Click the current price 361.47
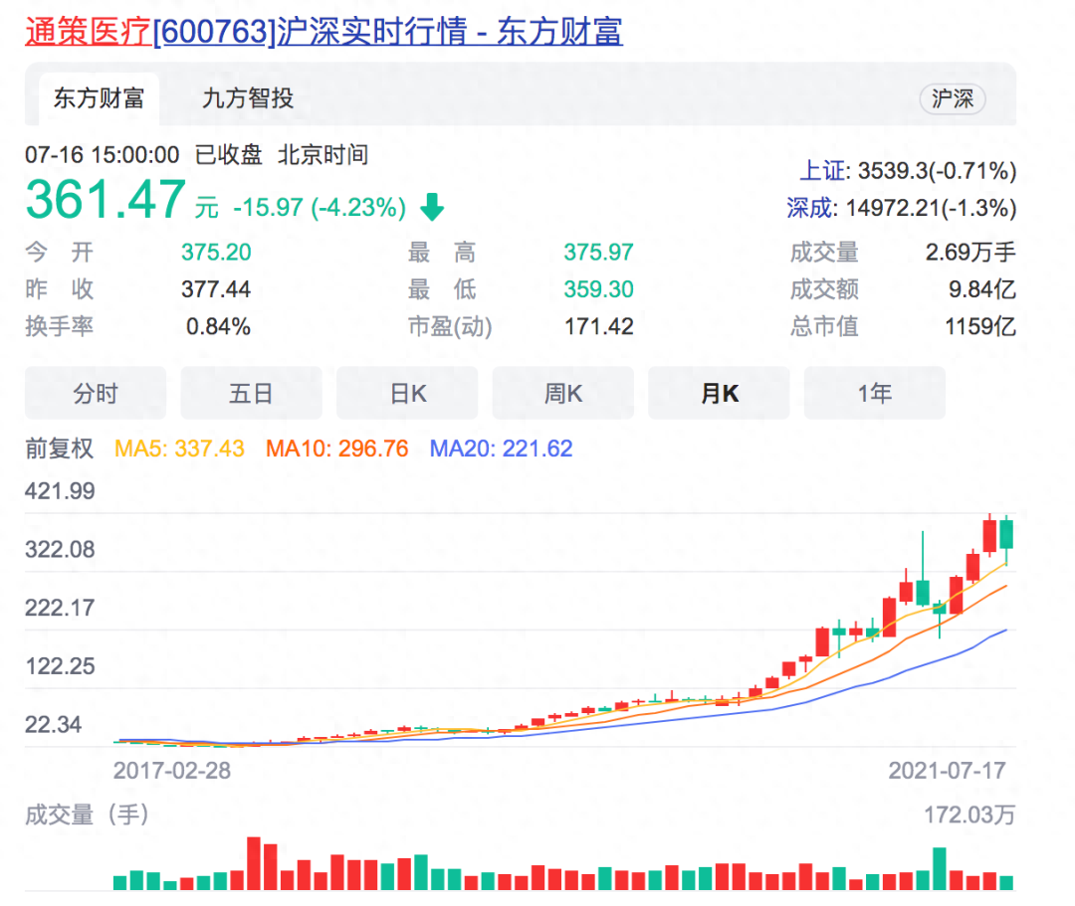This screenshot has width=1075, height=906. (106, 199)
